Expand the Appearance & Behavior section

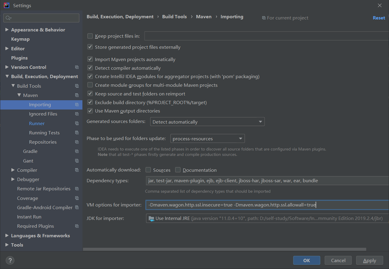(7, 30)
